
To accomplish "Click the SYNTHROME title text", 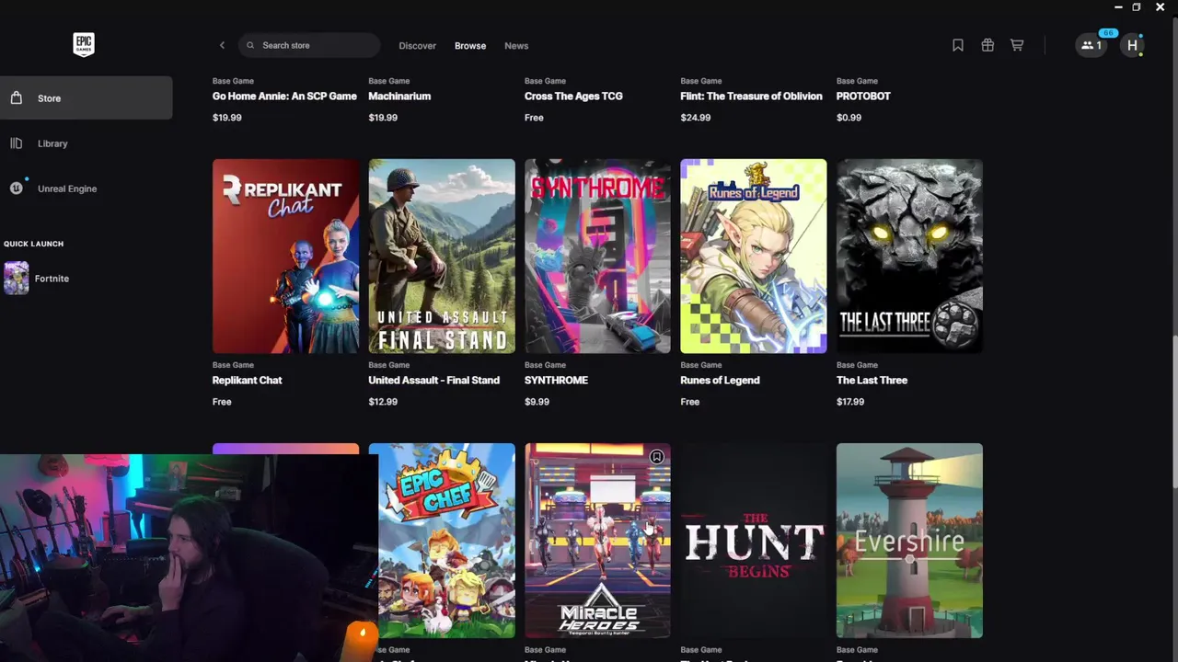I will [556, 380].
